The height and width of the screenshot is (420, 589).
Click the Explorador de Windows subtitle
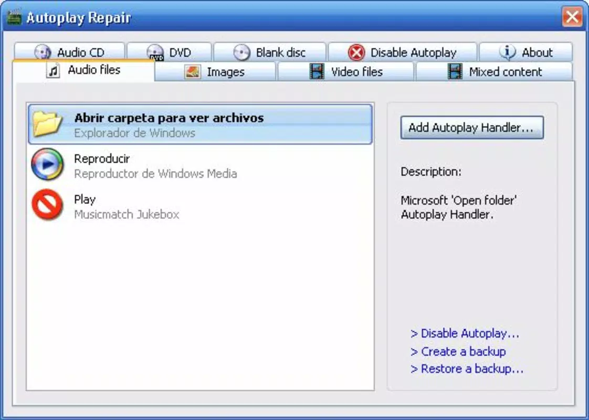tap(134, 133)
